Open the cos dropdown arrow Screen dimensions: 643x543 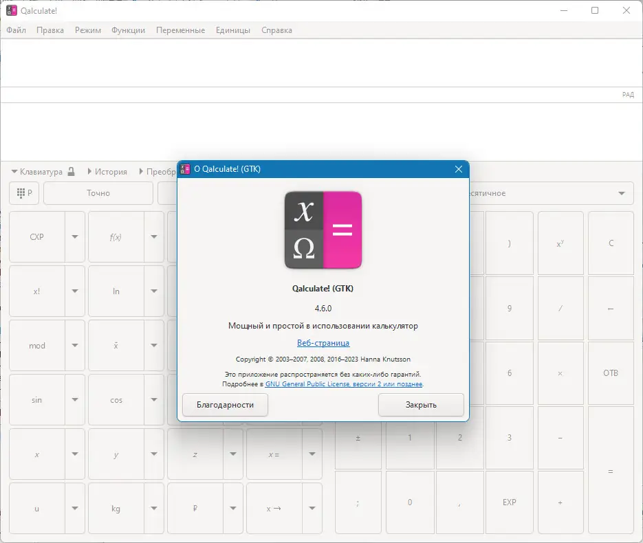(154, 400)
